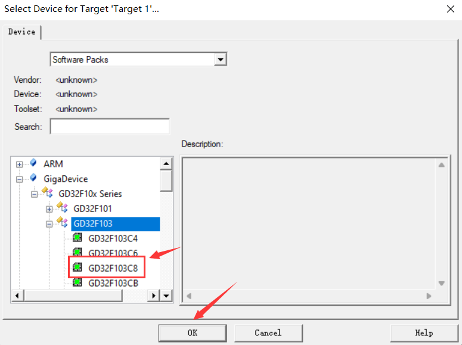This screenshot has width=462, height=345.
Task: Click device tree scroll right arrow
Action: (x=153, y=296)
